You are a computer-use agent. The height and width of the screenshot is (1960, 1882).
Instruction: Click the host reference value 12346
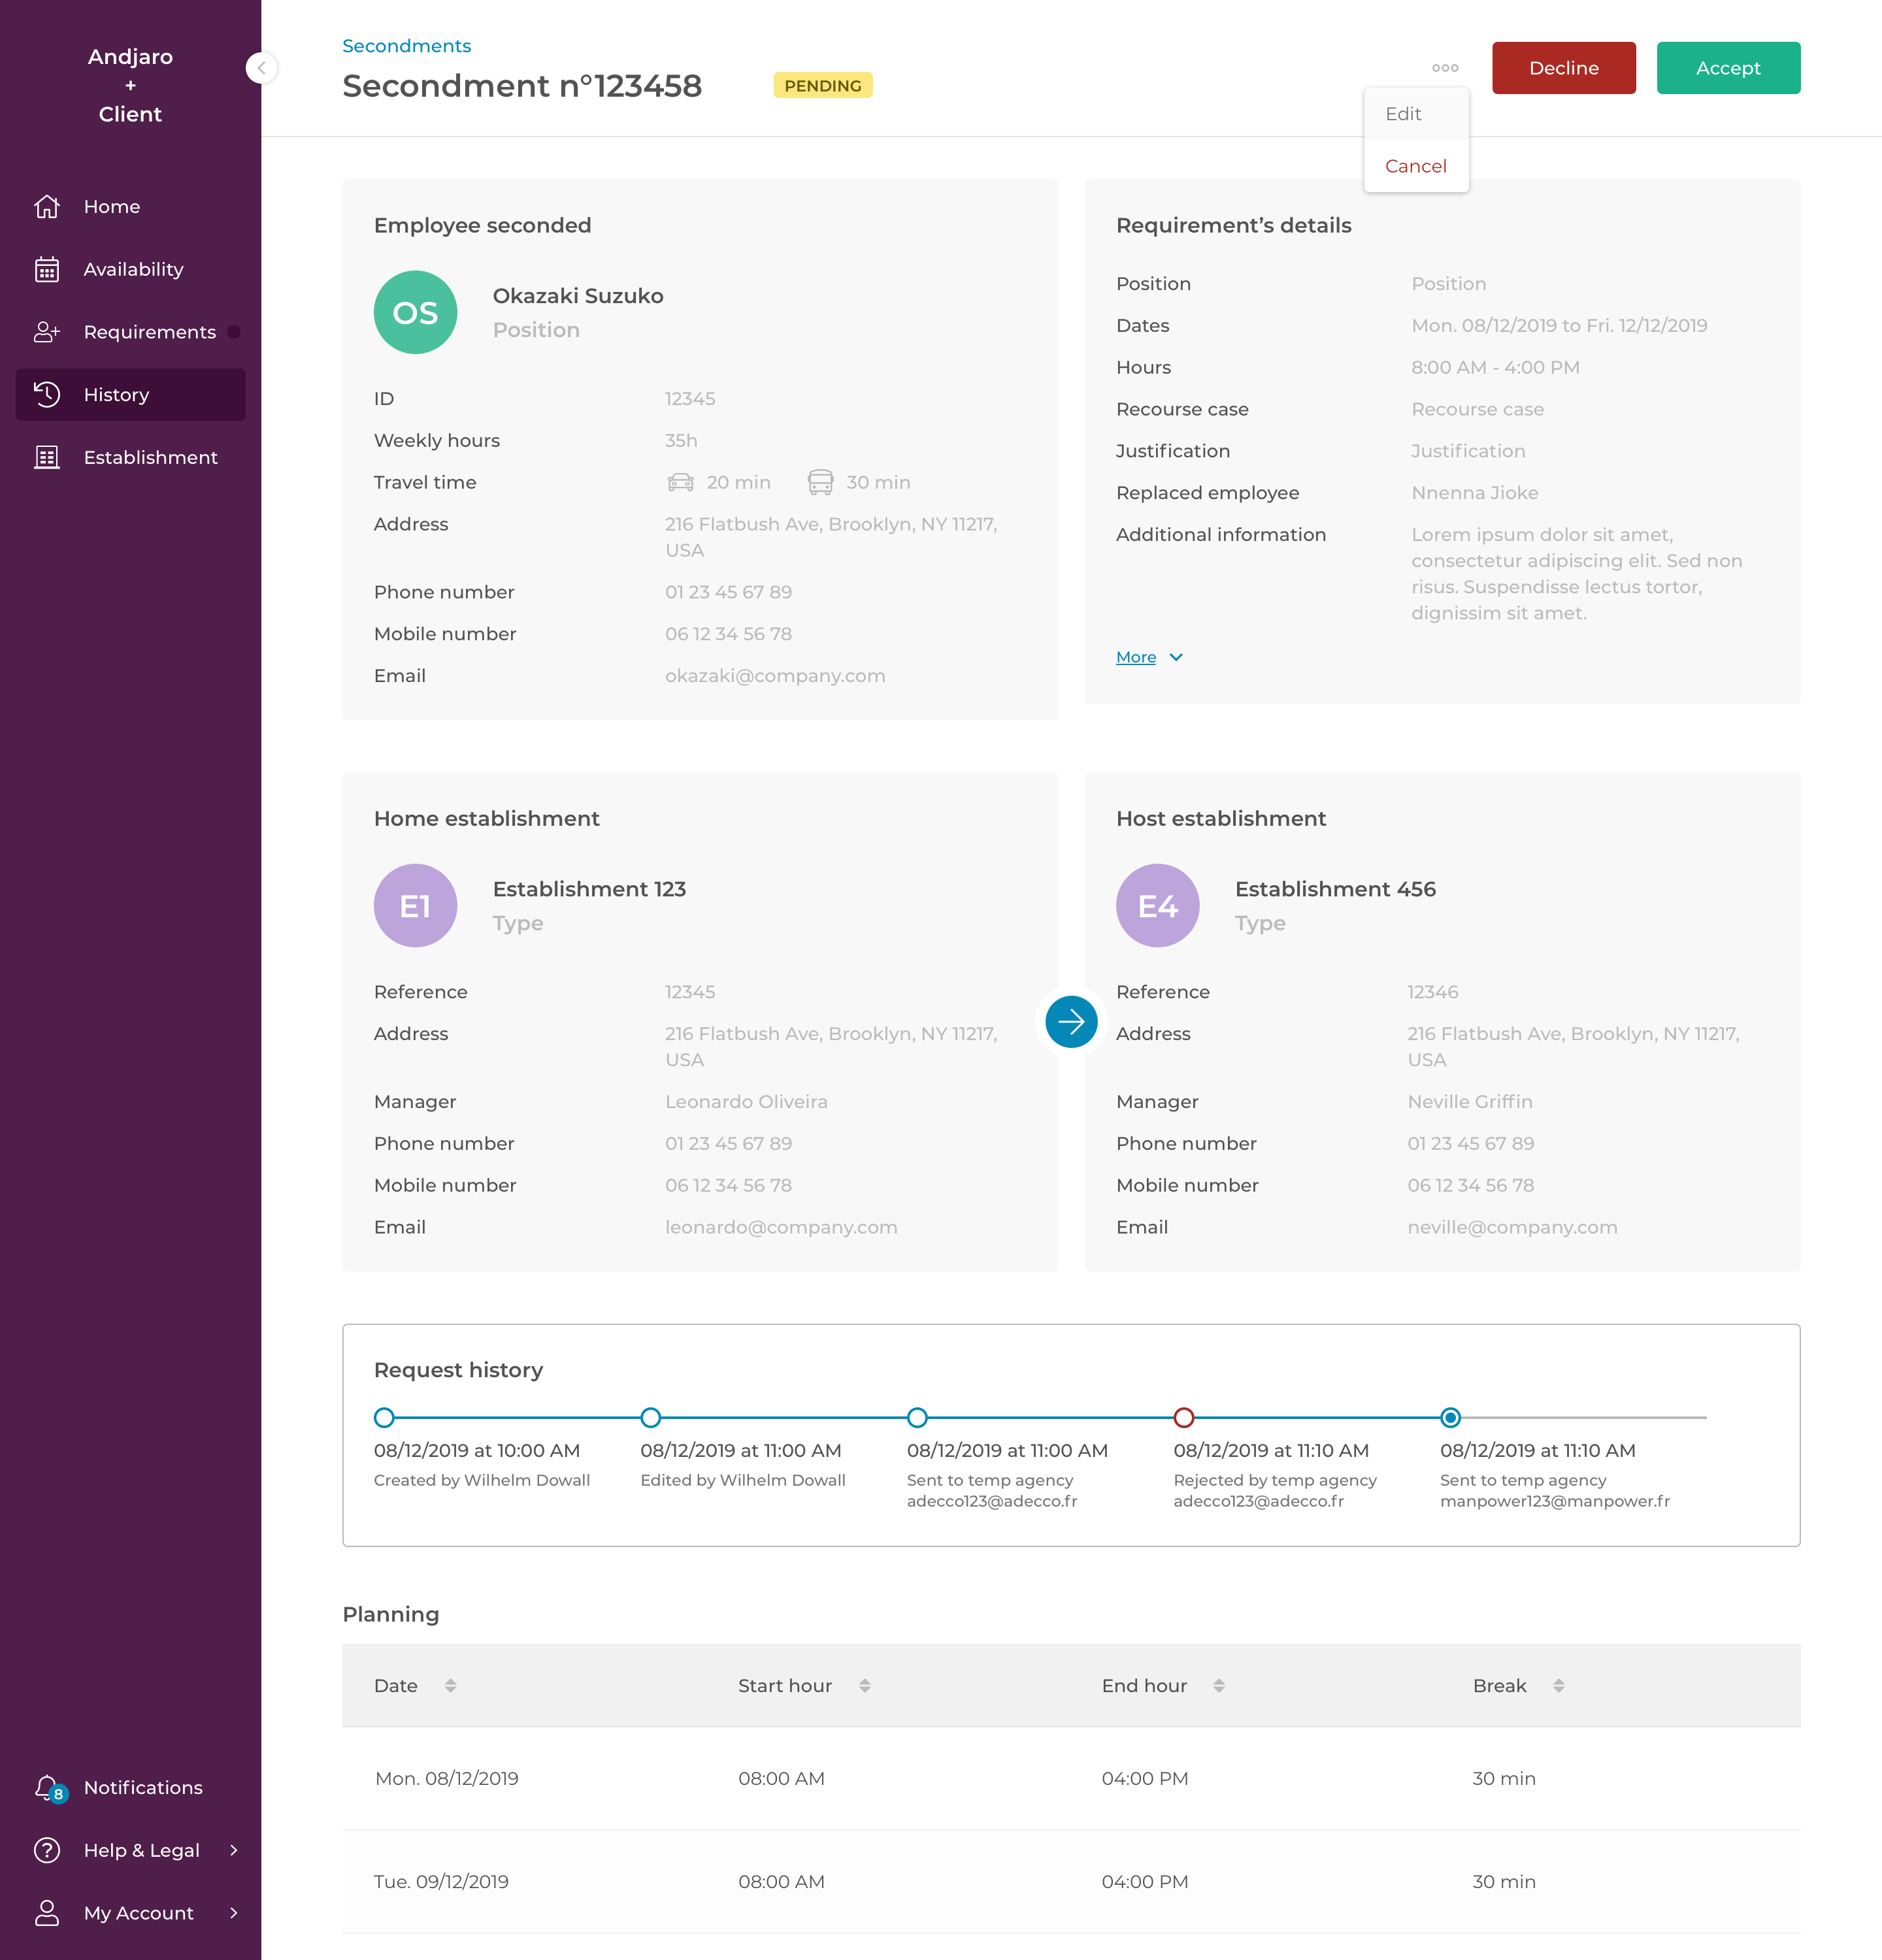[x=1433, y=992]
